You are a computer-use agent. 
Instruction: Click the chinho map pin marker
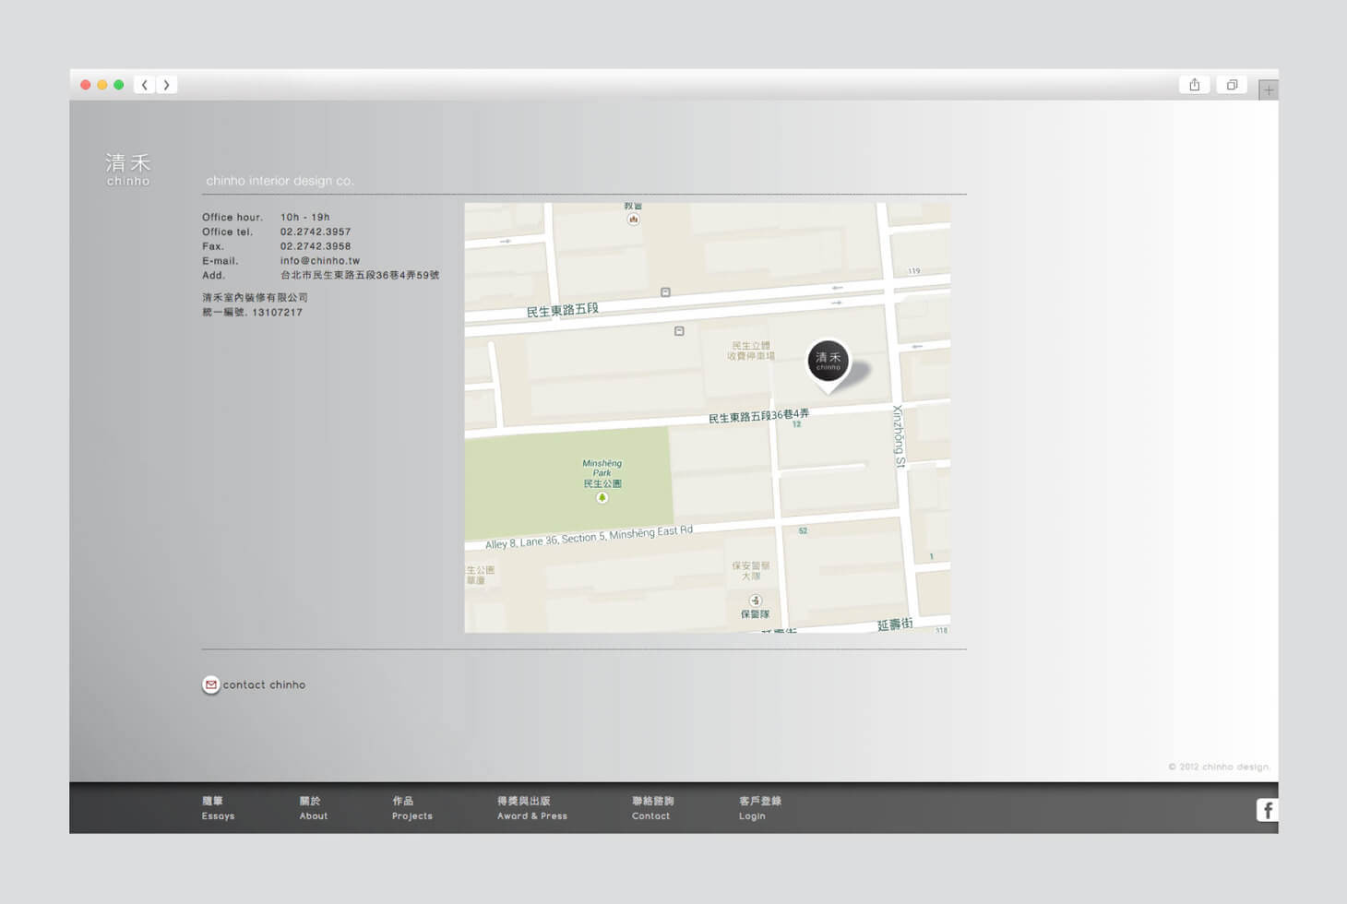point(828,362)
